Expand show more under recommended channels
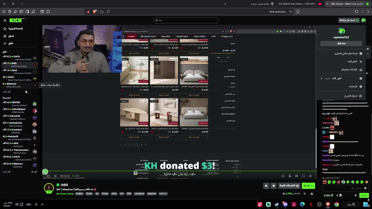This screenshot has width=372, height=209. [x=6, y=172]
